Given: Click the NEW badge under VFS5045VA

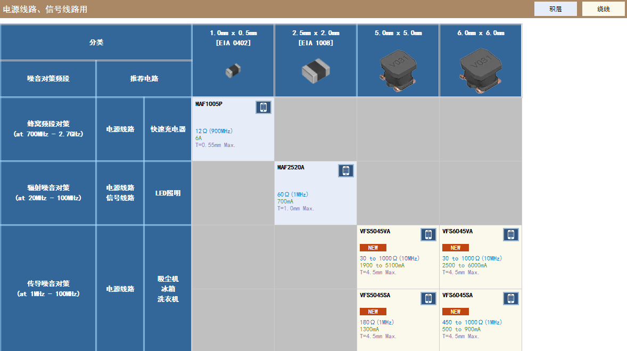Looking at the screenshot, I should tap(373, 248).
